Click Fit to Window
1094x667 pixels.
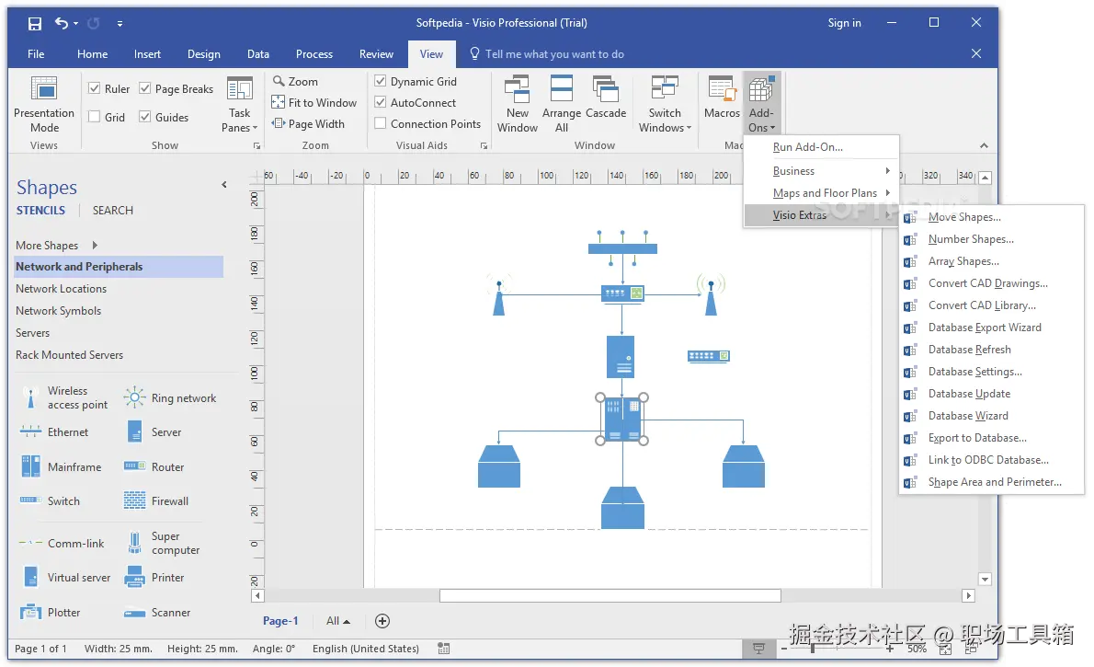pyautogui.click(x=314, y=103)
